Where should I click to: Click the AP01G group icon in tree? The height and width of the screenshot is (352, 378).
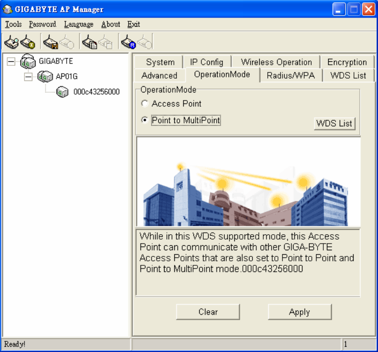(45, 76)
